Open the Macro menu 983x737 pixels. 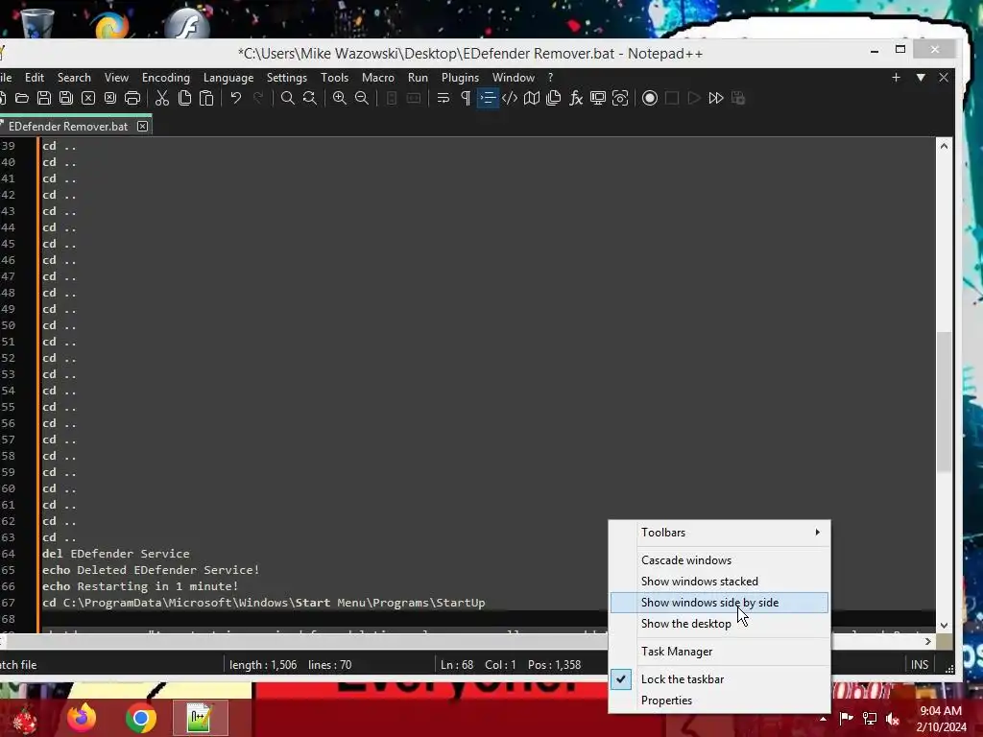378,78
